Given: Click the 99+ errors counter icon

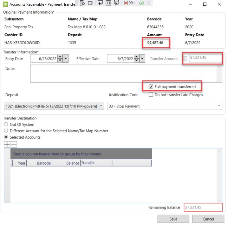Looking at the screenshot, I should click(x=129, y=3).
